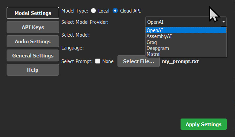Open the Audio Settings tab

[x=33, y=41]
